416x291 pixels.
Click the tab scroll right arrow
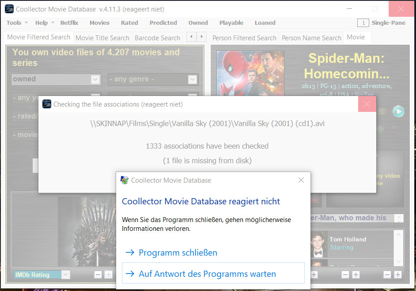(x=201, y=37)
